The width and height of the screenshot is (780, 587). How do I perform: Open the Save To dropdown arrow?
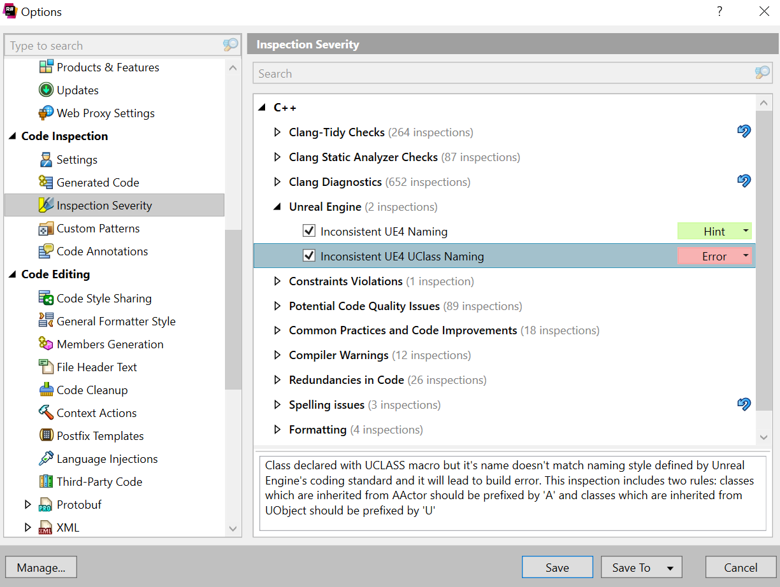pyautogui.click(x=670, y=567)
